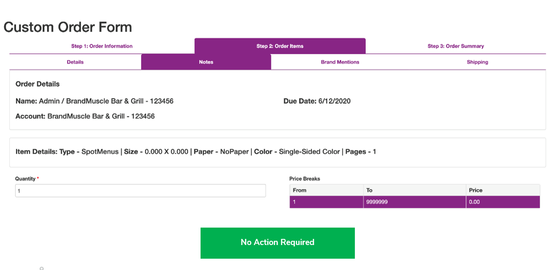Open Step 1: Order Information tab
Screen dimensions: 554x270
click(102, 46)
